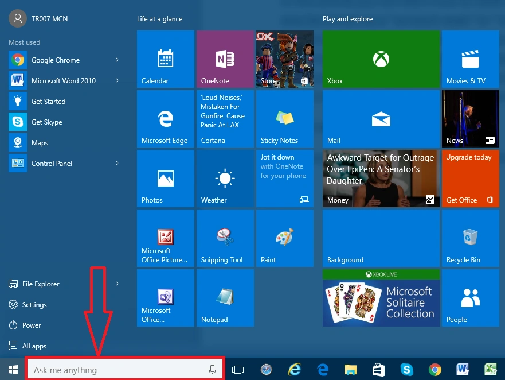Viewport: 505px width, 380px height.
Task: Open the Recycle Bin tile
Action: pos(471,238)
